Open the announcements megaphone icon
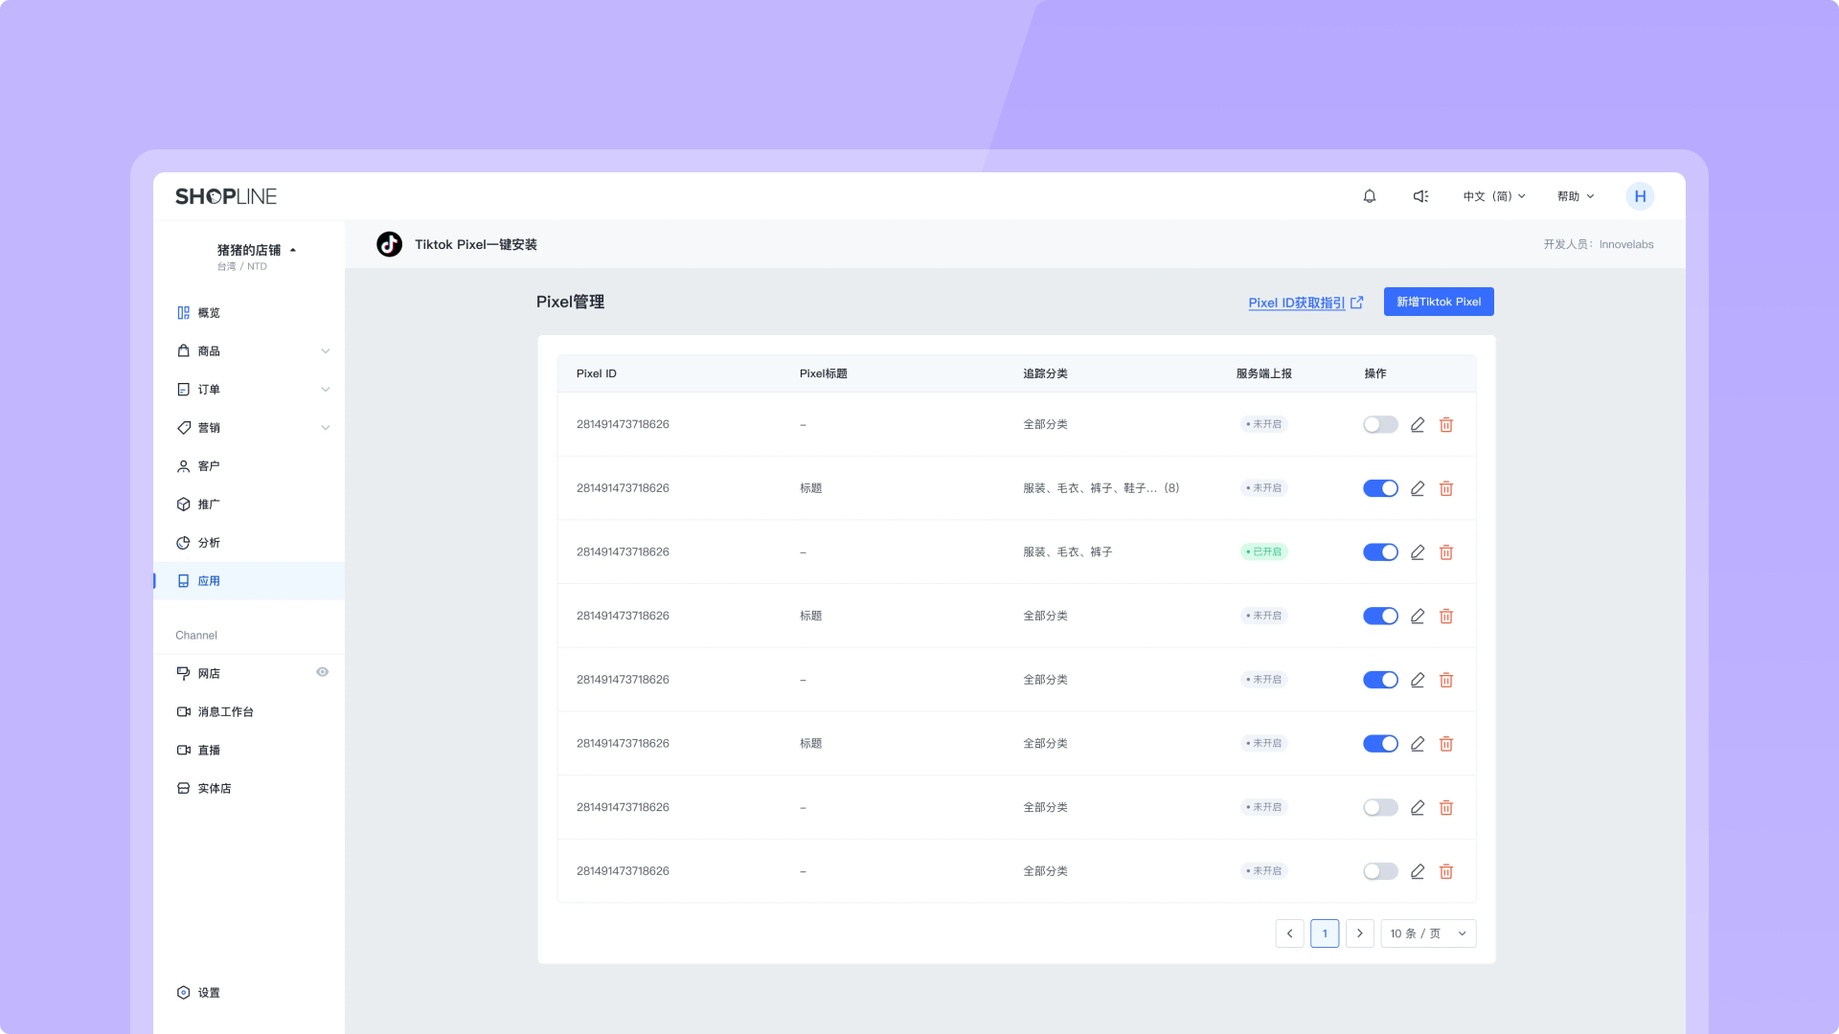1839x1034 pixels. (x=1420, y=196)
